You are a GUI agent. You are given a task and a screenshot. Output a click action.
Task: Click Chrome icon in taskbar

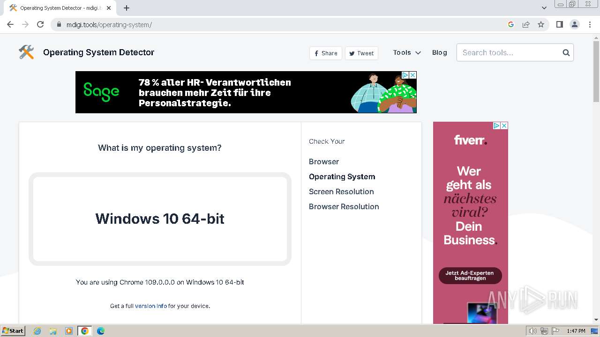(85, 331)
